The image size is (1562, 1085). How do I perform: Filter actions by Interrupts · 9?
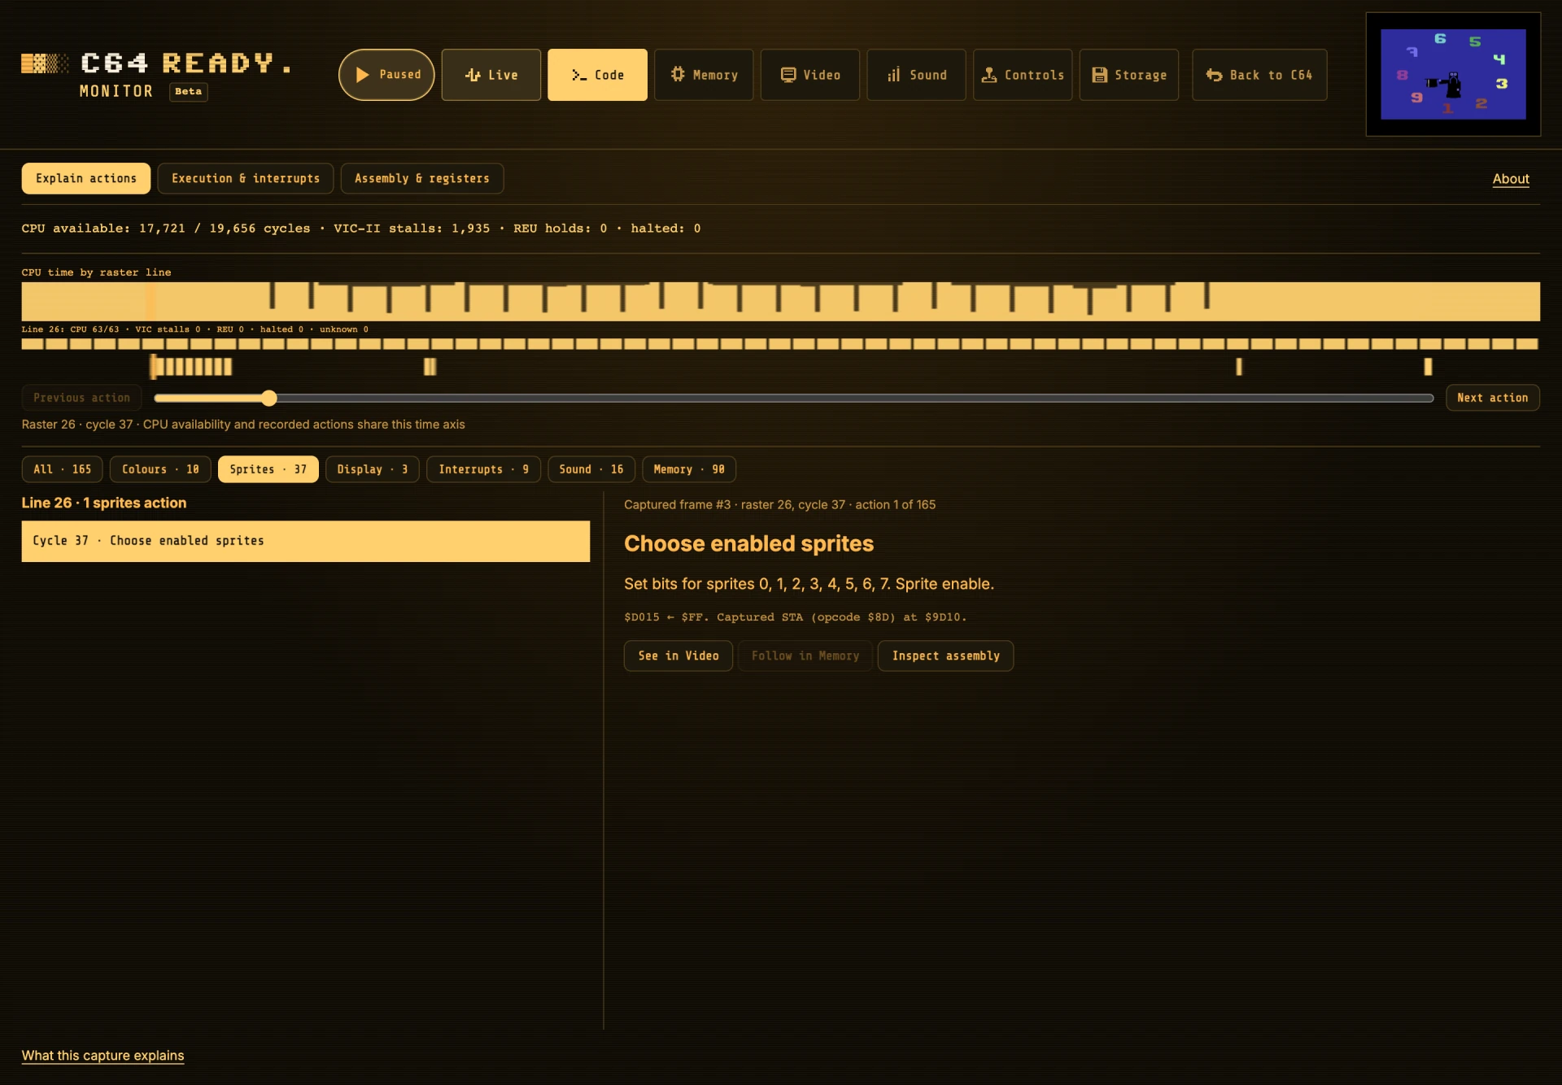(x=483, y=469)
